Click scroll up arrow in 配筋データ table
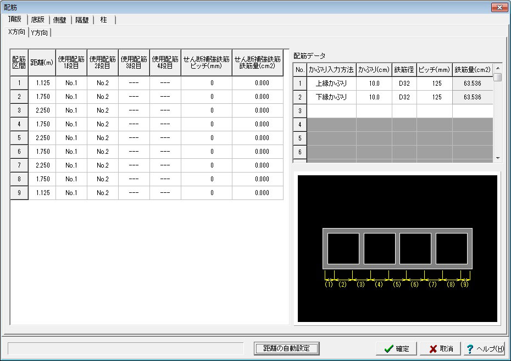 pos(498,68)
